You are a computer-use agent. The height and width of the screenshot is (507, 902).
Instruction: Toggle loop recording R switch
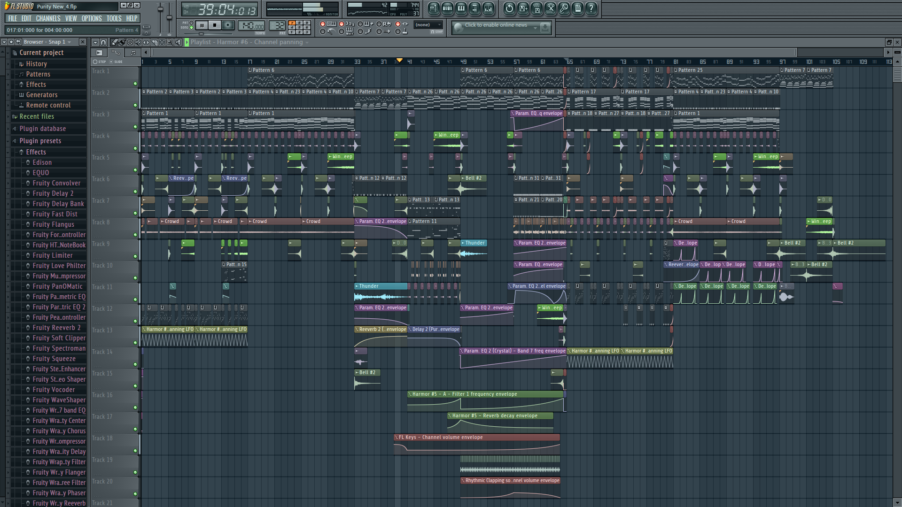[x=379, y=24]
